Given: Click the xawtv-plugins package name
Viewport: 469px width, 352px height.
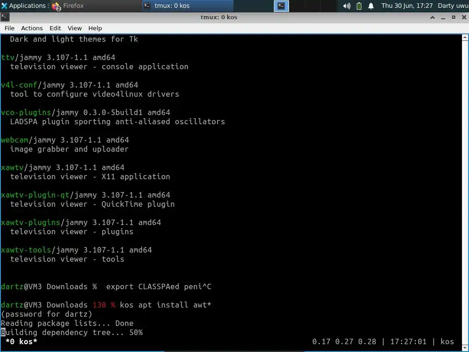Looking at the screenshot, I should pyautogui.click(x=31, y=222).
